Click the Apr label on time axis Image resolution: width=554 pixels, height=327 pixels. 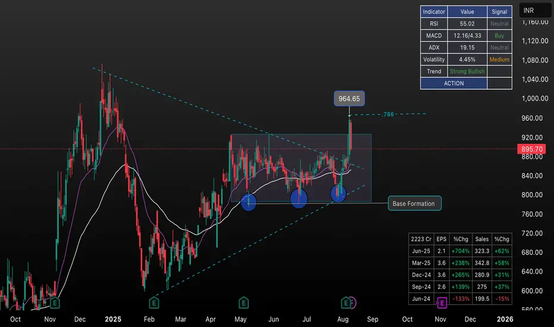[210, 319]
